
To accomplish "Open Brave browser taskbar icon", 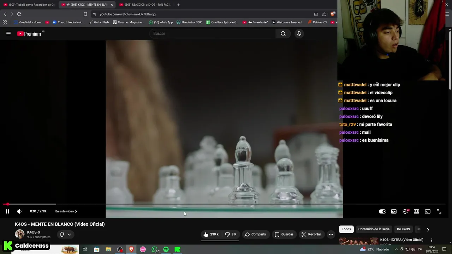I will click(131, 249).
